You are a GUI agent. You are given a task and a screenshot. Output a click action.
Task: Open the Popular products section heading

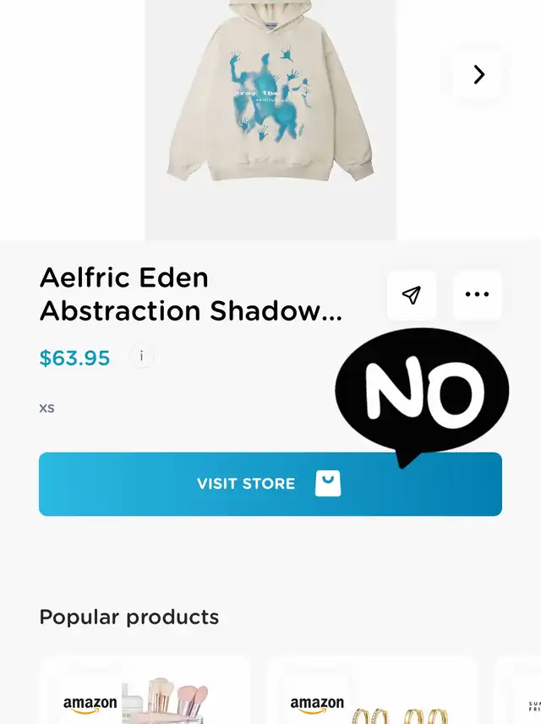(129, 617)
